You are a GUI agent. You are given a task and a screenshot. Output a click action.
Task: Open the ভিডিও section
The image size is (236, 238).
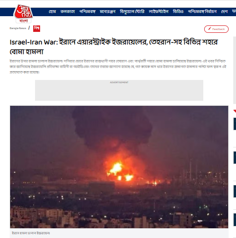coord(178,12)
